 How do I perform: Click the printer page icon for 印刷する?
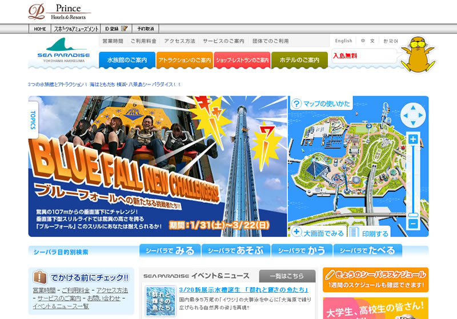click(x=354, y=232)
